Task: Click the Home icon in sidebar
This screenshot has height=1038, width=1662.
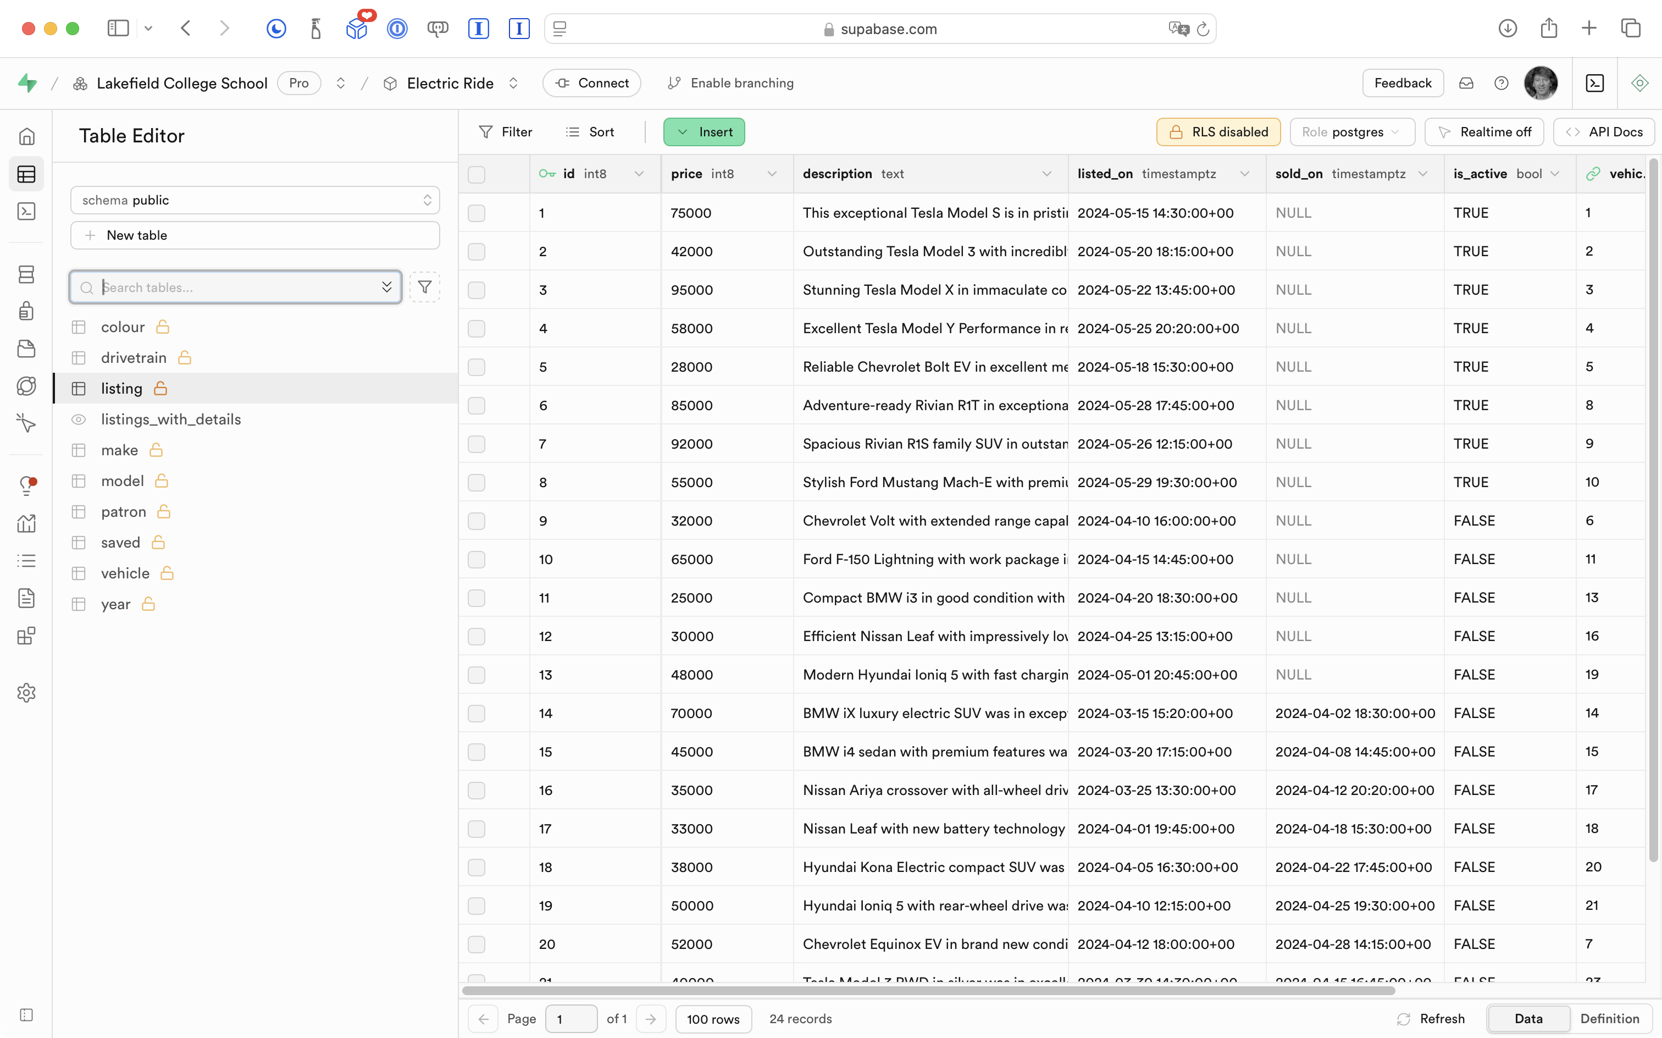Action: coord(26,136)
